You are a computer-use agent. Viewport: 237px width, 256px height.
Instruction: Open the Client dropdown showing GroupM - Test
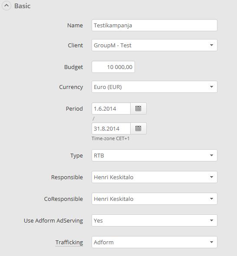tap(155, 45)
